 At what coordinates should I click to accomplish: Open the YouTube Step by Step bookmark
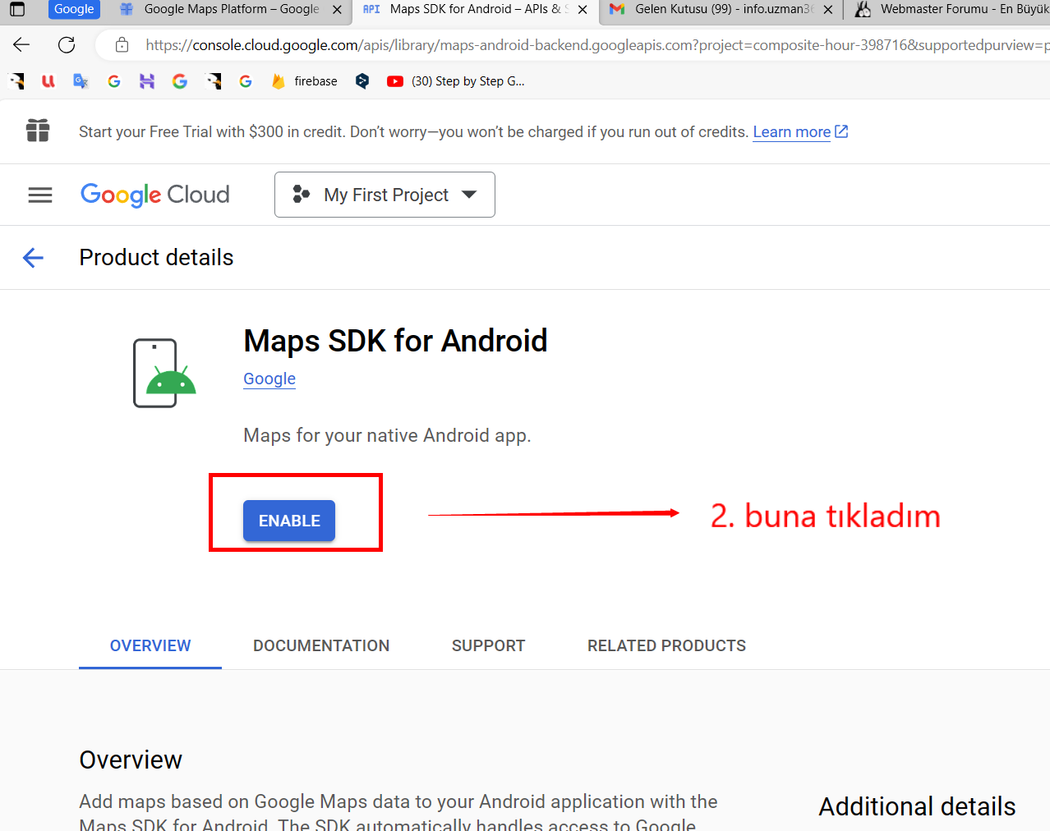456,80
